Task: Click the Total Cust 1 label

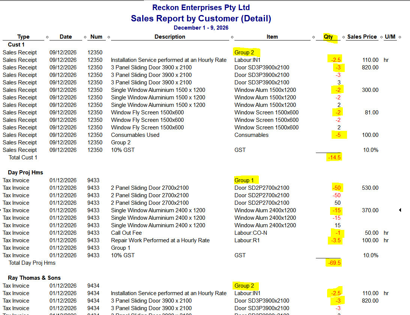Action: (x=23, y=157)
